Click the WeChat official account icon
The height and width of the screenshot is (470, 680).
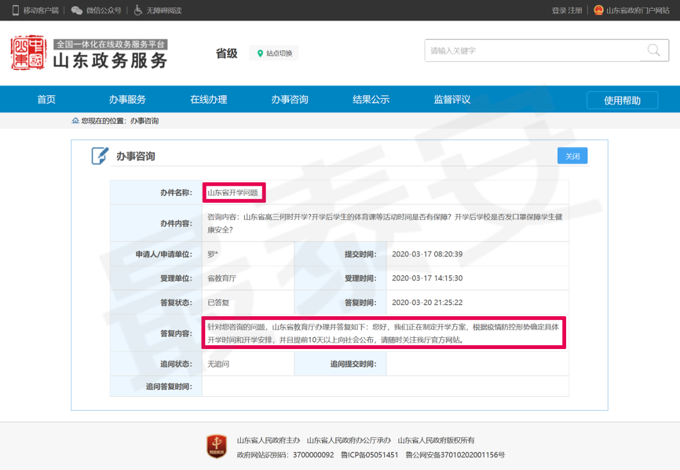77,10
